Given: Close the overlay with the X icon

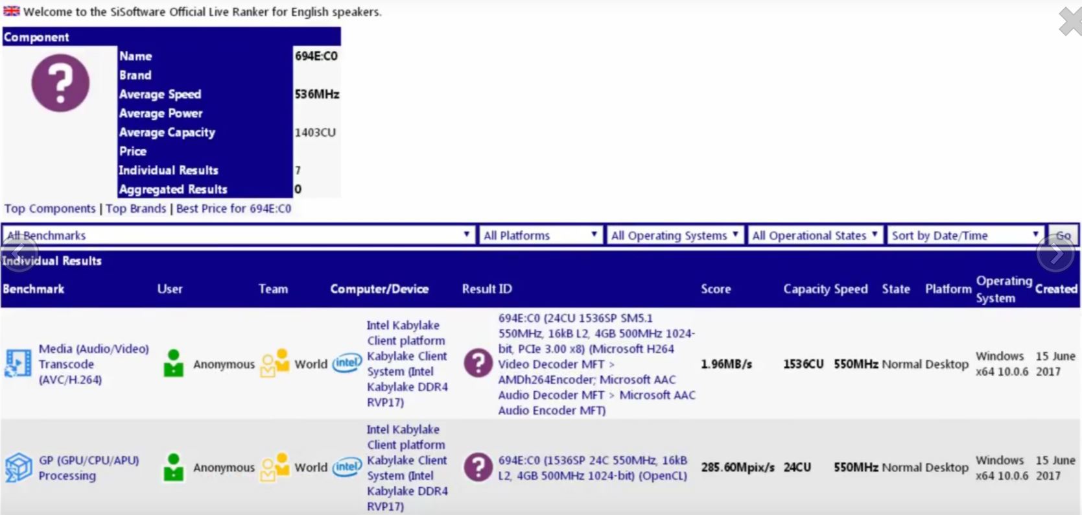Looking at the screenshot, I should [x=1070, y=21].
